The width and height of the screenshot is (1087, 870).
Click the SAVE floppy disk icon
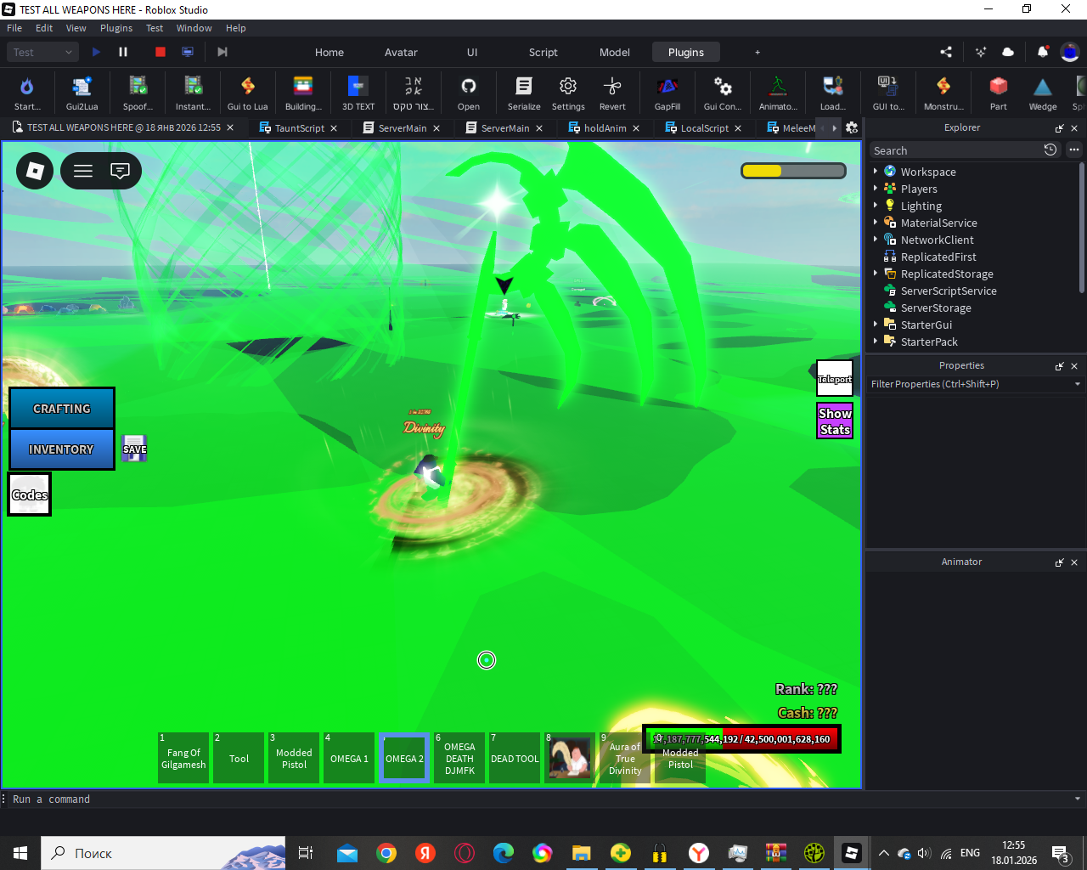point(134,449)
